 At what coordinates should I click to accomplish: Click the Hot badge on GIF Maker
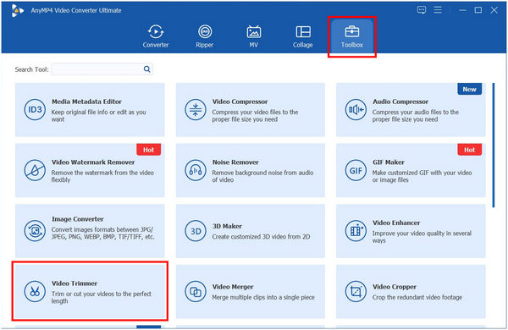pos(469,150)
